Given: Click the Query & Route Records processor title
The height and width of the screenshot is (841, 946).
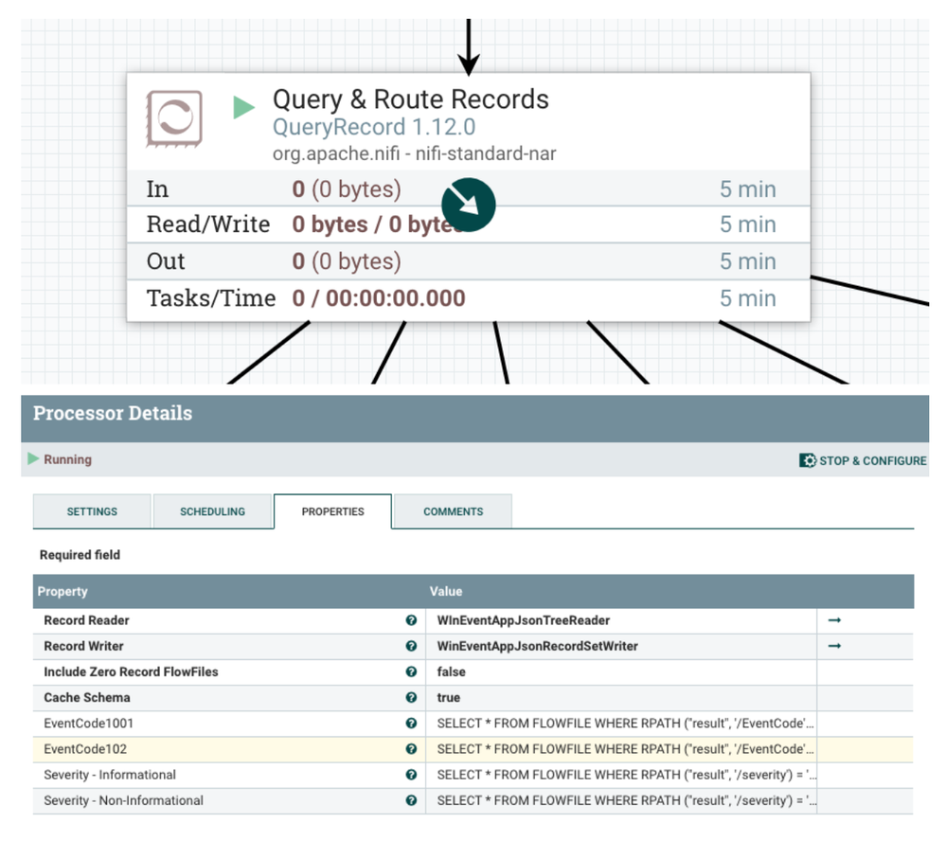Looking at the screenshot, I should coord(410,98).
